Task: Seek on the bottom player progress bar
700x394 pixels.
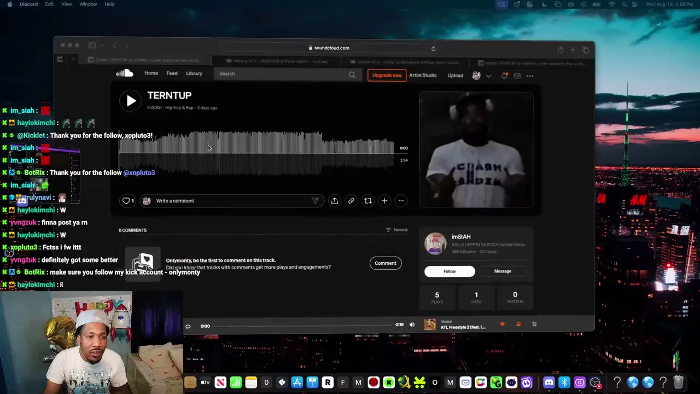Action: 302,326
